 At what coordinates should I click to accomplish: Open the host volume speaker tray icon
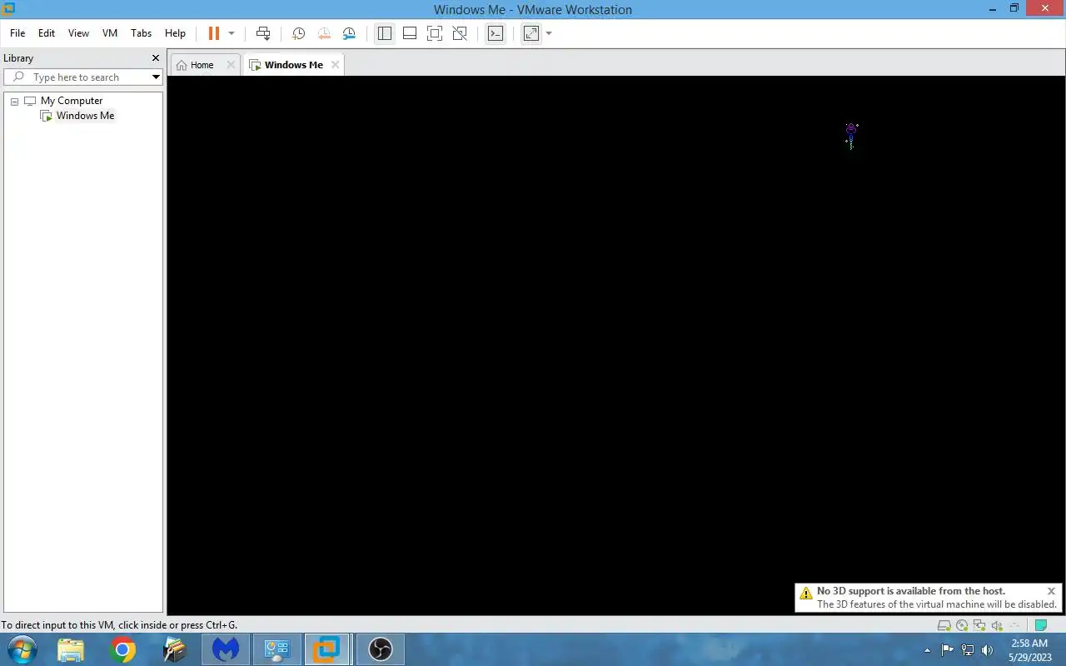(988, 650)
